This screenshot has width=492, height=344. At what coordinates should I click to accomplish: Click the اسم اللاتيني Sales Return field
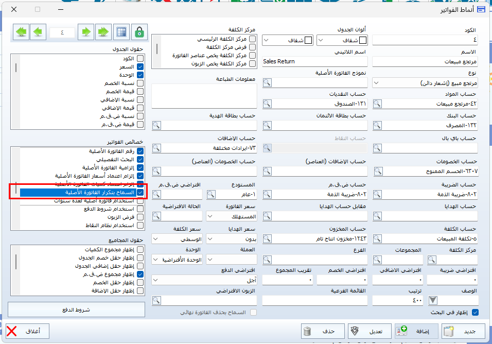point(314,61)
